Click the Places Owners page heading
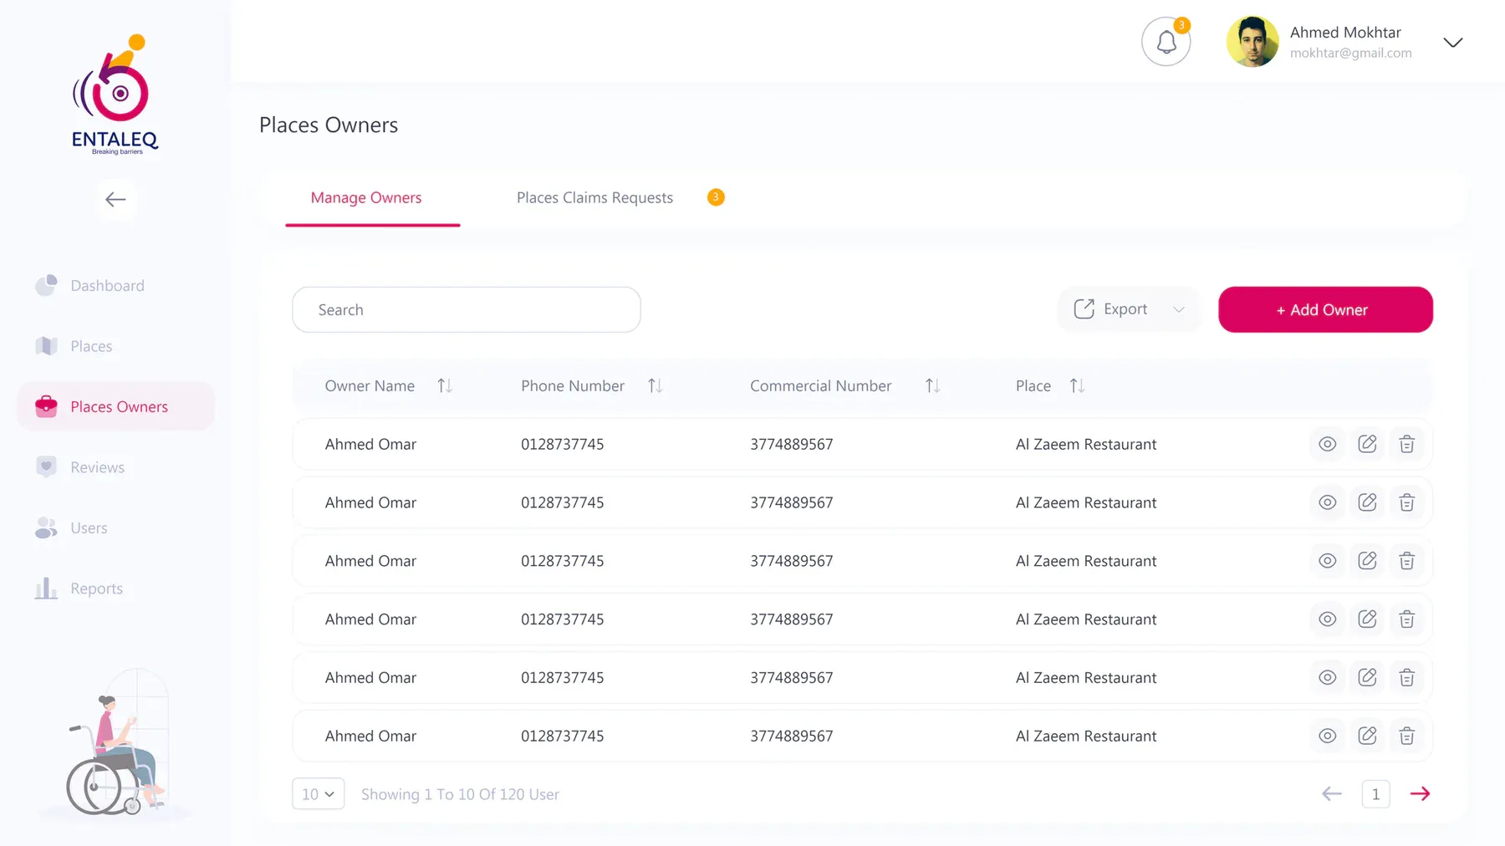This screenshot has height=846, width=1505. [x=329, y=125]
